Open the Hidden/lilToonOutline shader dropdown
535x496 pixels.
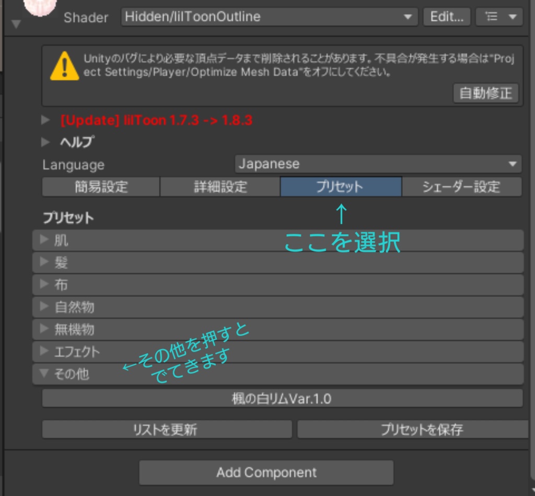268,16
